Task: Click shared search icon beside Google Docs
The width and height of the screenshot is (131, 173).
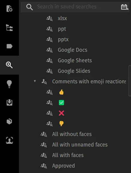Action: [49, 50]
